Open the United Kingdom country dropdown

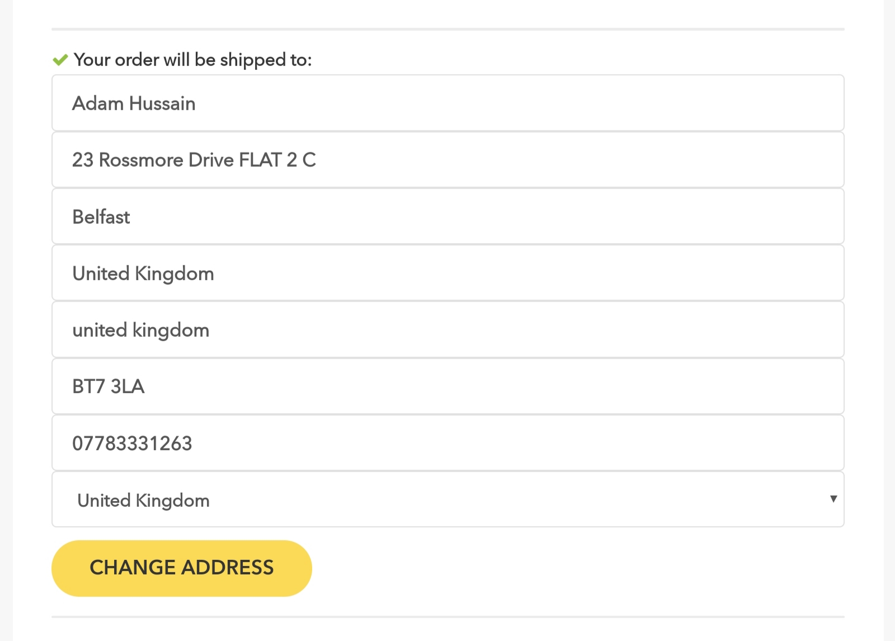click(x=447, y=499)
